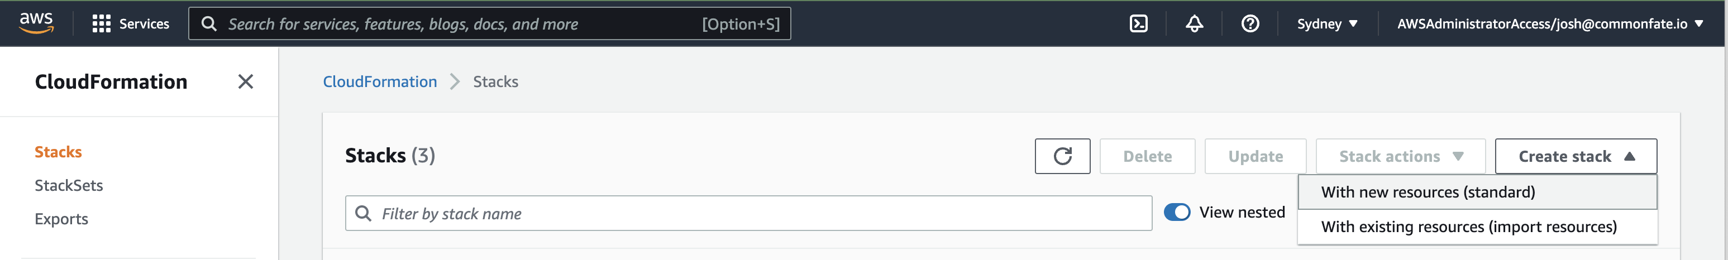Image resolution: width=1728 pixels, height=260 pixels.
Task: Follow the CloudFormation breadcrumb link
Action: [x=380, y=82]
